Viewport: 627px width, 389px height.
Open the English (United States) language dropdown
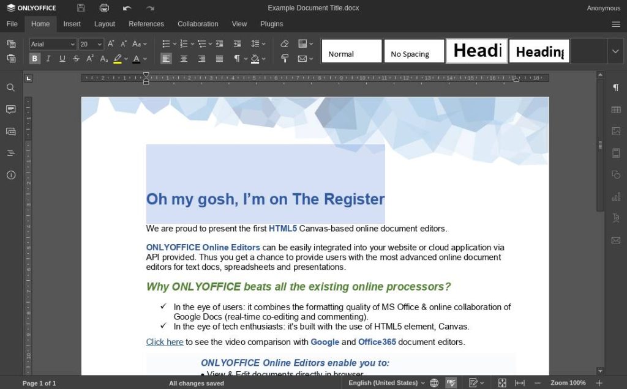coord(386,383)
